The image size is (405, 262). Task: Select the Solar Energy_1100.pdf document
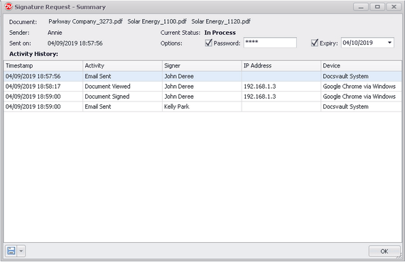[x=157, y=22]
